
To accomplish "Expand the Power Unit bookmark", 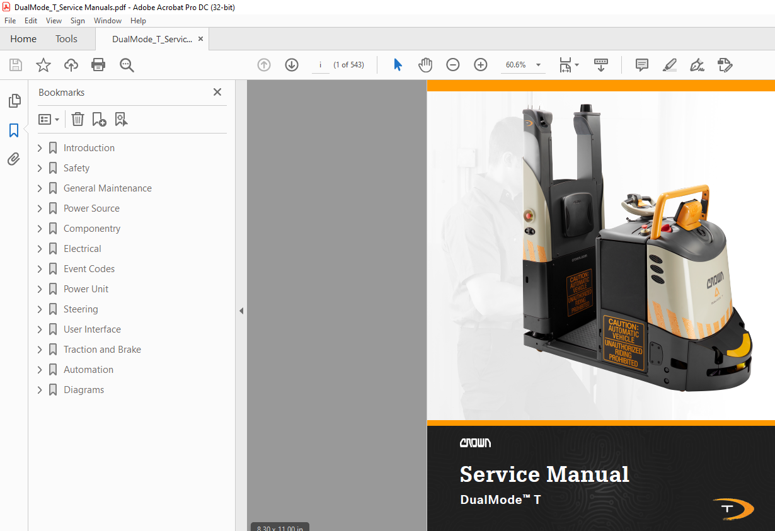I will pyautogui.click(x=40, y=289).
